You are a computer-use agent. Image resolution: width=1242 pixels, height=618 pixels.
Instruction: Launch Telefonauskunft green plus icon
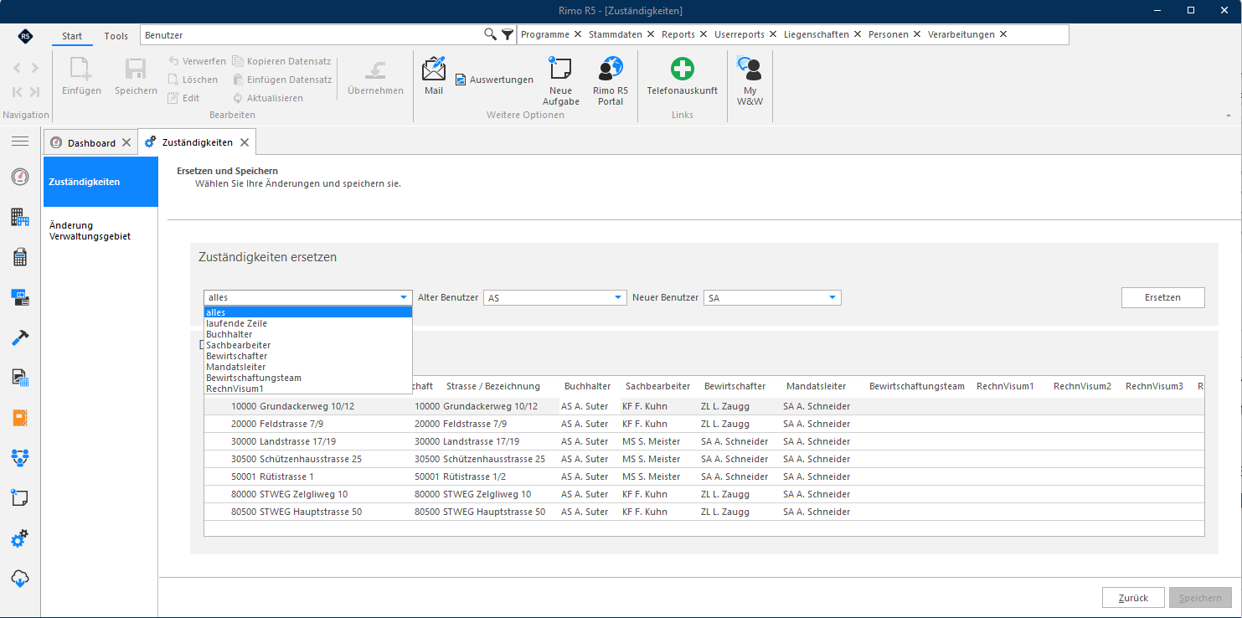[683, 69]
